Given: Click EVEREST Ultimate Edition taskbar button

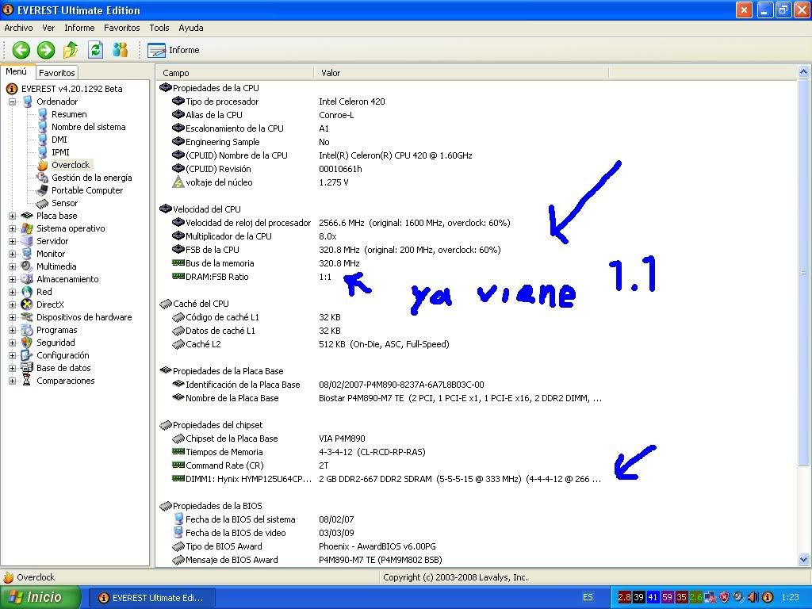Looking at the screenshot, I should click(151, 598).
